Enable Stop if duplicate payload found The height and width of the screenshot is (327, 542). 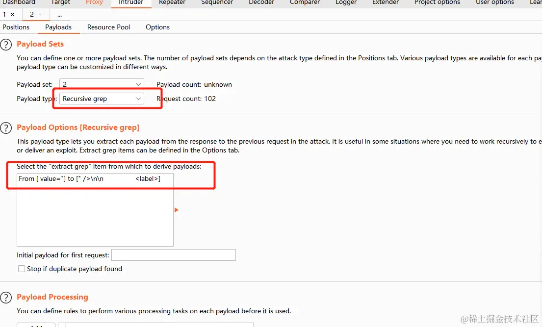[x=22, y=269]
